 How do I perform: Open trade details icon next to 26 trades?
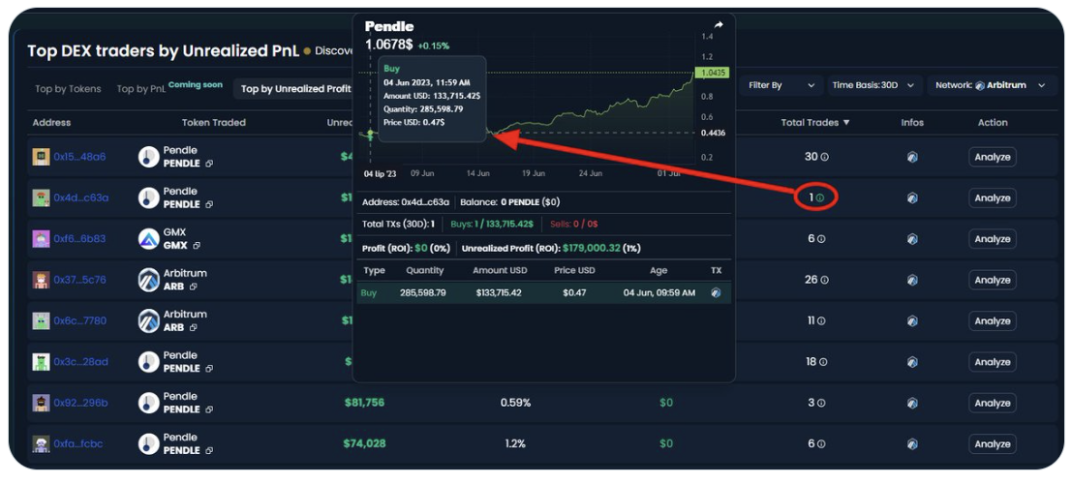coord(825,280)
